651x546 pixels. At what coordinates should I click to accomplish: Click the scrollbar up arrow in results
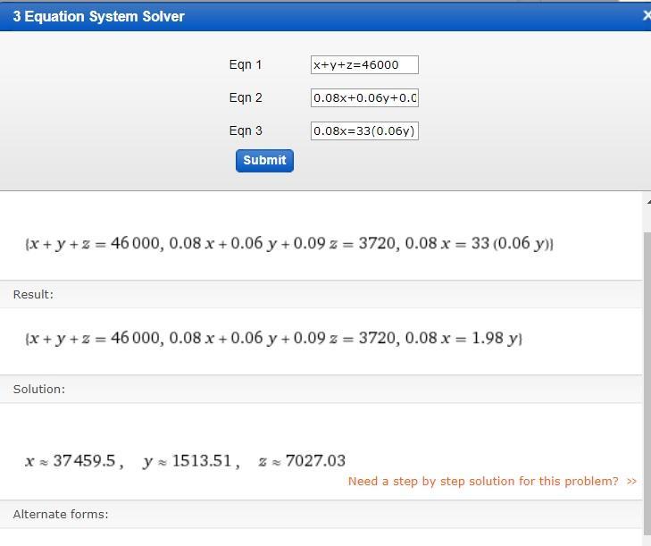point(648,202)
